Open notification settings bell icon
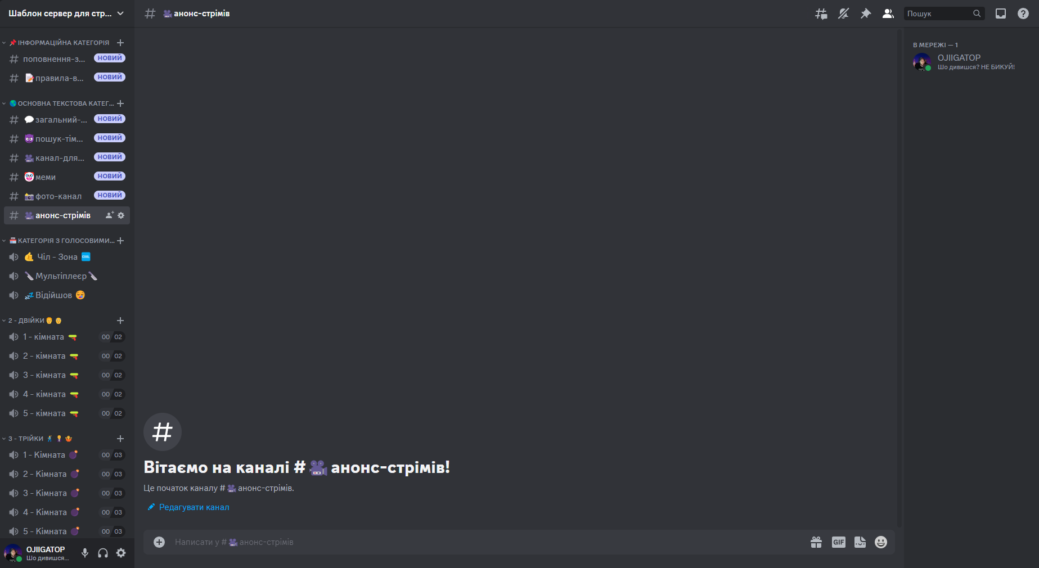This screenshot has width=1039, height=568. [843, 13]
